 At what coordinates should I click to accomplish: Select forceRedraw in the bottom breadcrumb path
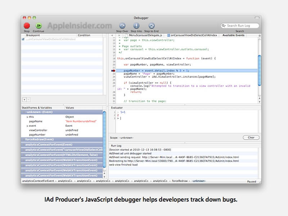(180, 181)
